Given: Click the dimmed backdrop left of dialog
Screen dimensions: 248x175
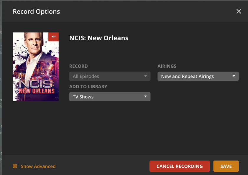Looking at the screenshot, I should tap(1, 88).
